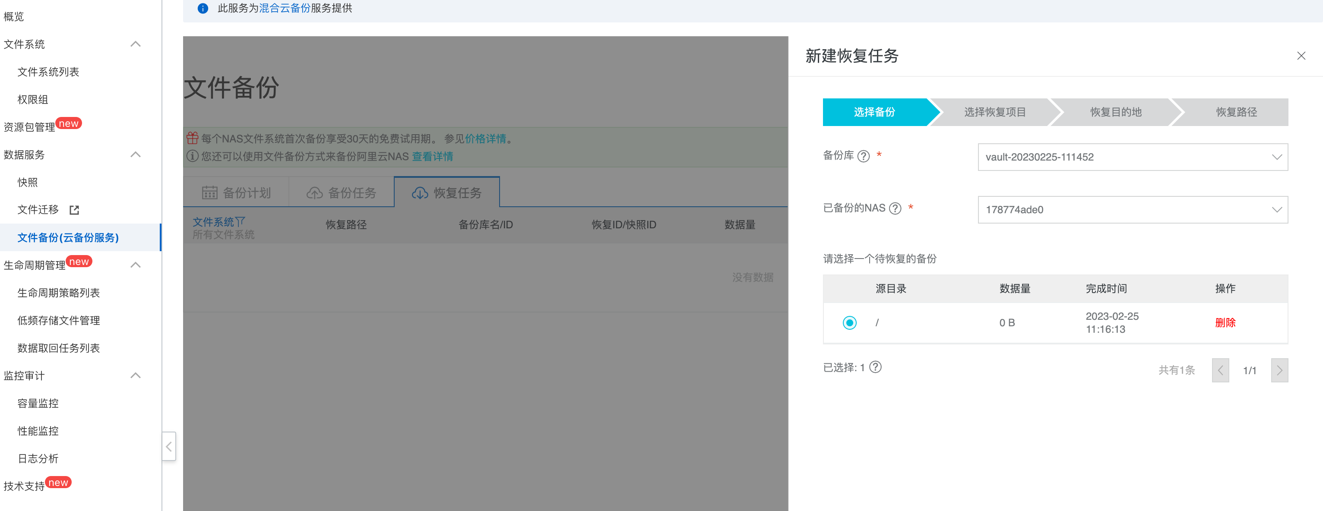Open the 备份库 vault dropdown
Screen dimensions: 1323x511
coord(1133,157)
